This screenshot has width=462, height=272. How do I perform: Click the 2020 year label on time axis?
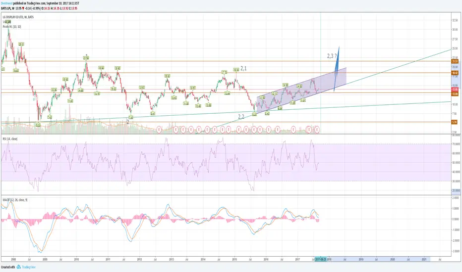coord(393,259)
